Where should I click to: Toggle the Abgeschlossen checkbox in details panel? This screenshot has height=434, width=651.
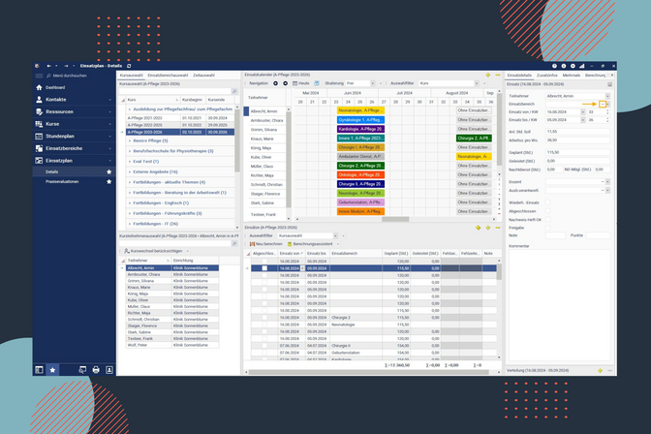pos(549,213)
